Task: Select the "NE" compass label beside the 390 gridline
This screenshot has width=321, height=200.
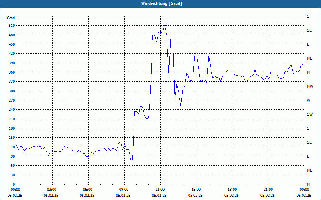Action: pyautogui.click(x=310, y=58)
